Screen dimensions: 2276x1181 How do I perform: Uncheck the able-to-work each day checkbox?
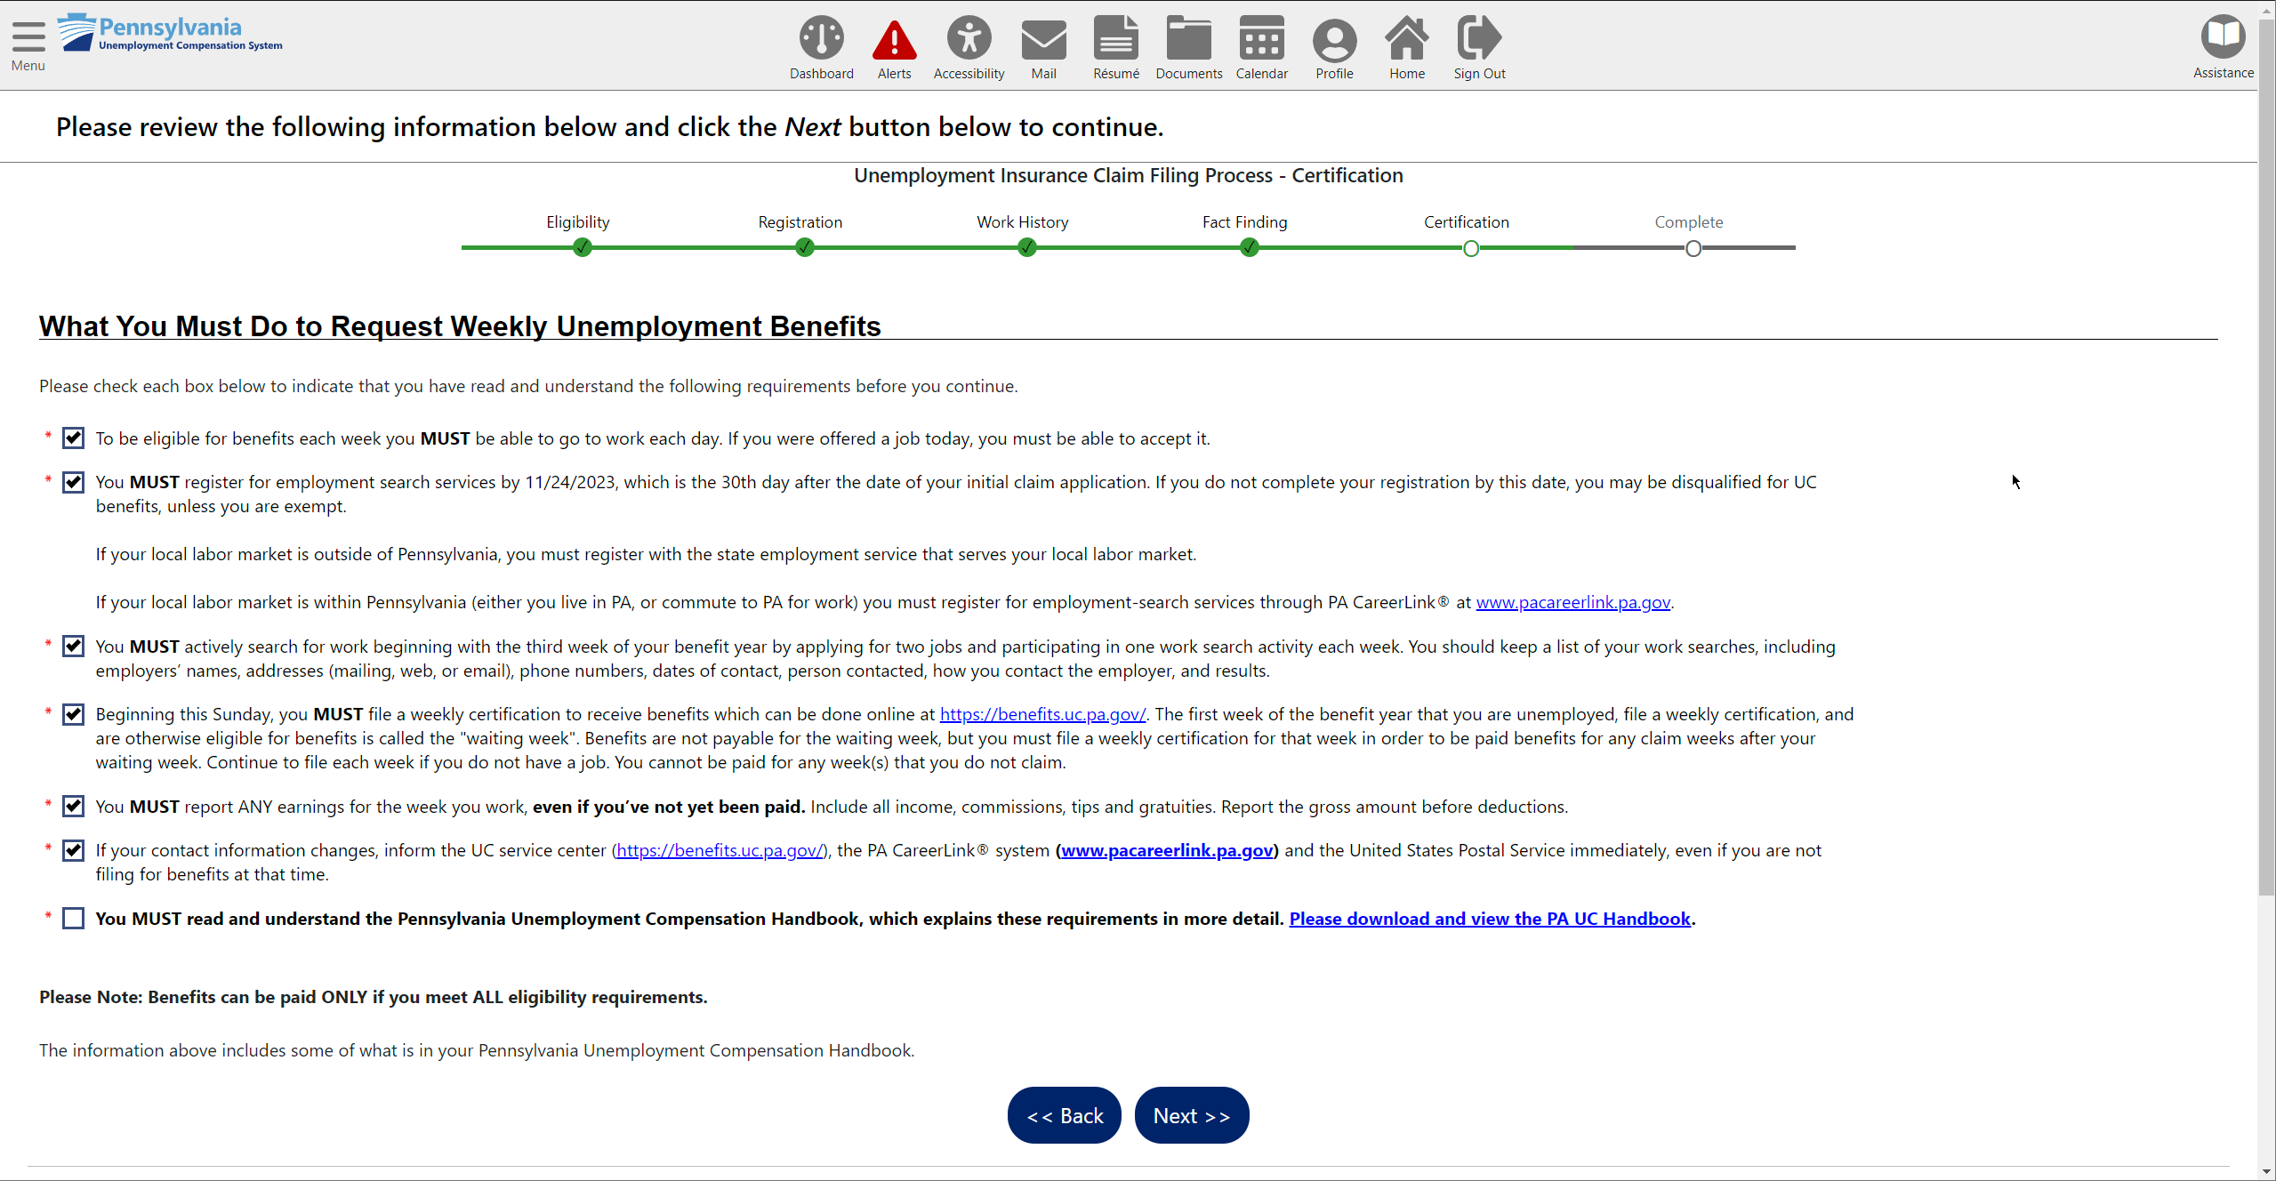click(x=74, y=438)
